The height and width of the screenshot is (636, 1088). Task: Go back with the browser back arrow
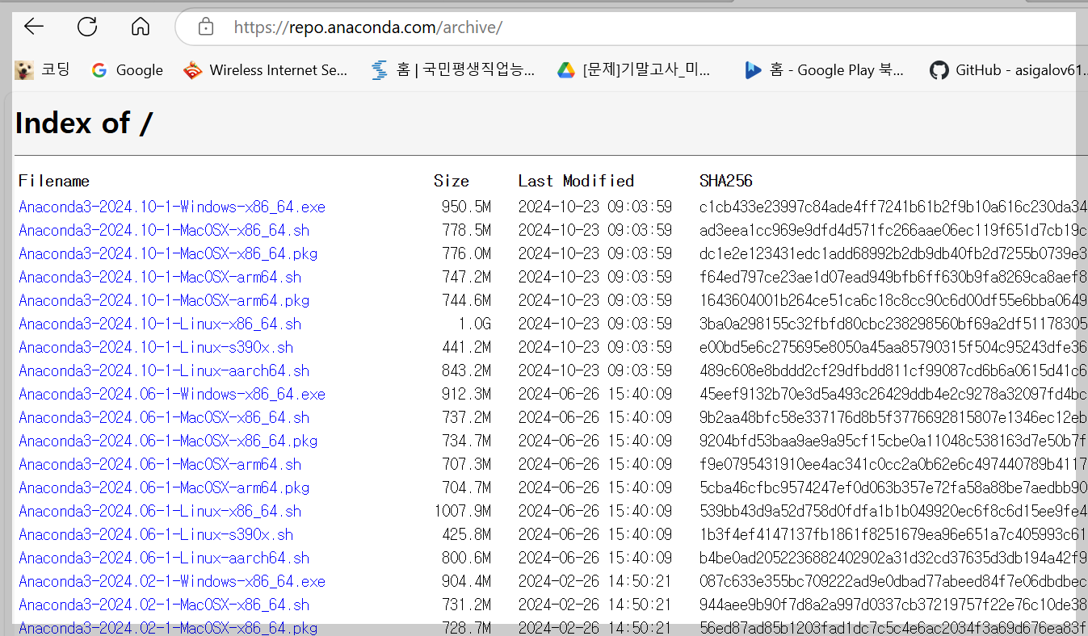click(x=34, y=27)
